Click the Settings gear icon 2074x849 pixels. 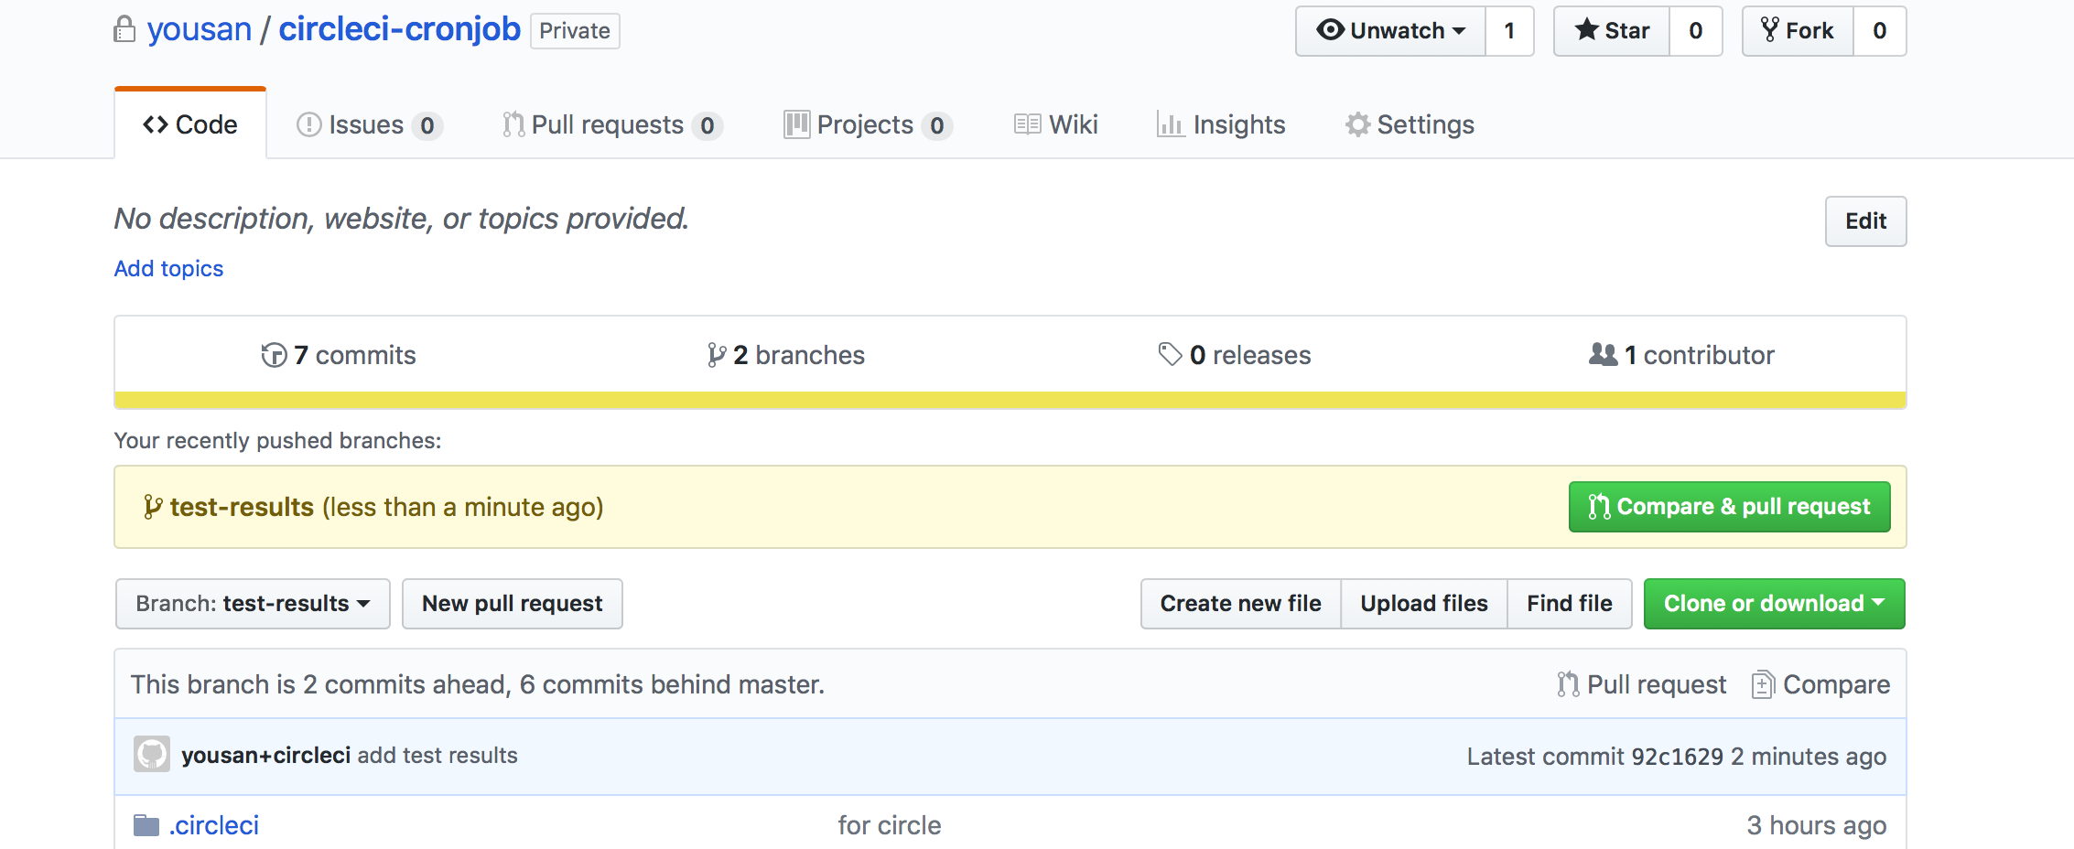1357,124
